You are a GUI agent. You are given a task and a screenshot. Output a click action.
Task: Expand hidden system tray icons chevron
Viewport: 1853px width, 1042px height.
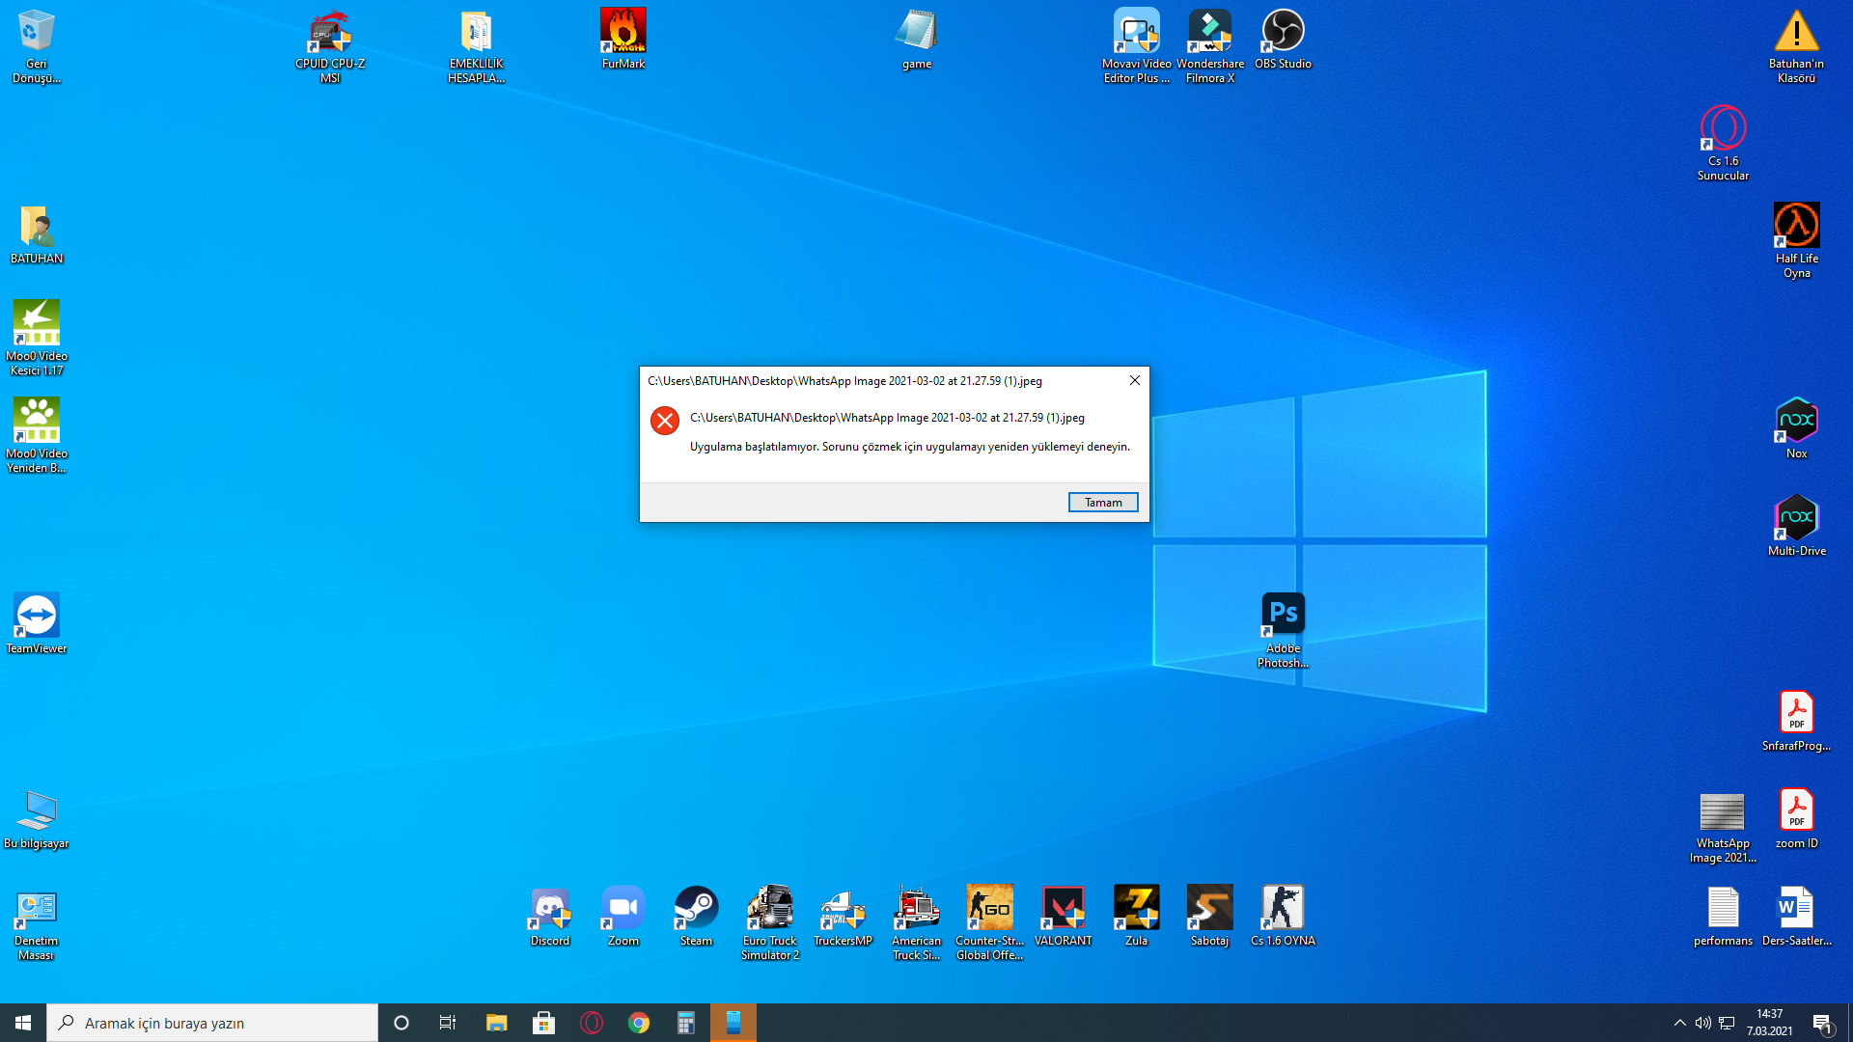pos(1679,1023)
